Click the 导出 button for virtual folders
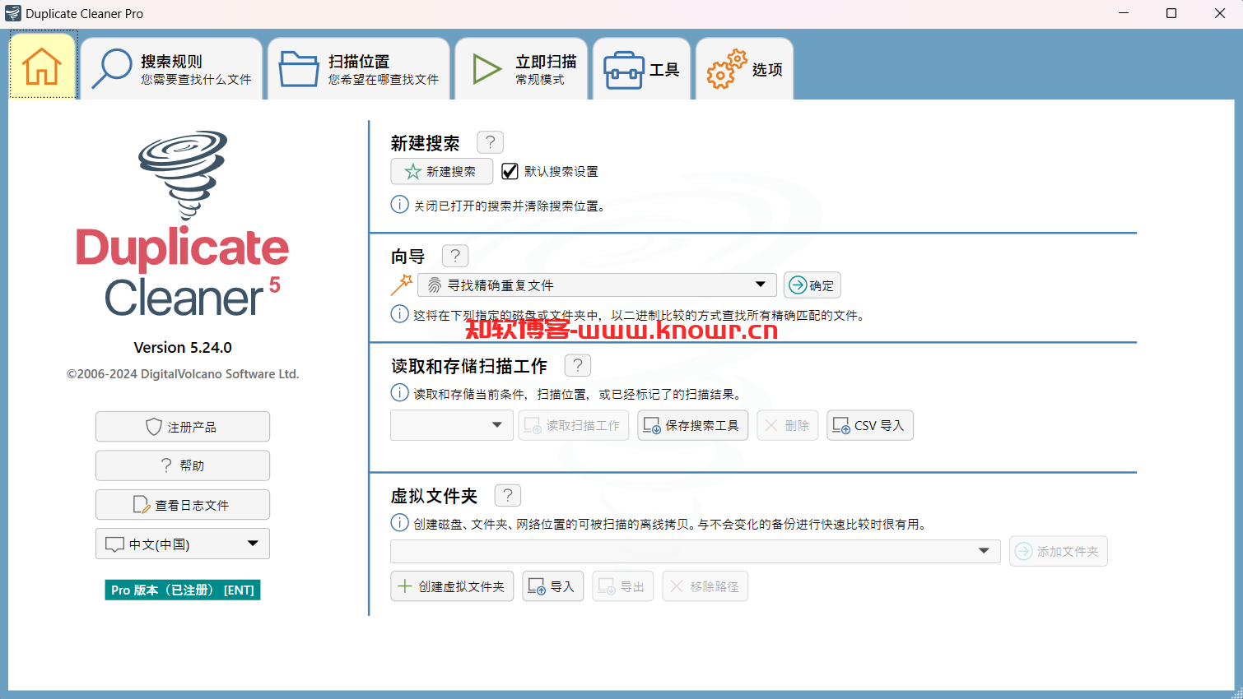 coord(623,586)
